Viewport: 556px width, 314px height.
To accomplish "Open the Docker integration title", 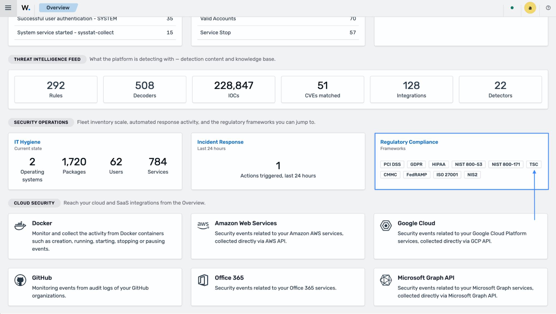I will 42,223.
